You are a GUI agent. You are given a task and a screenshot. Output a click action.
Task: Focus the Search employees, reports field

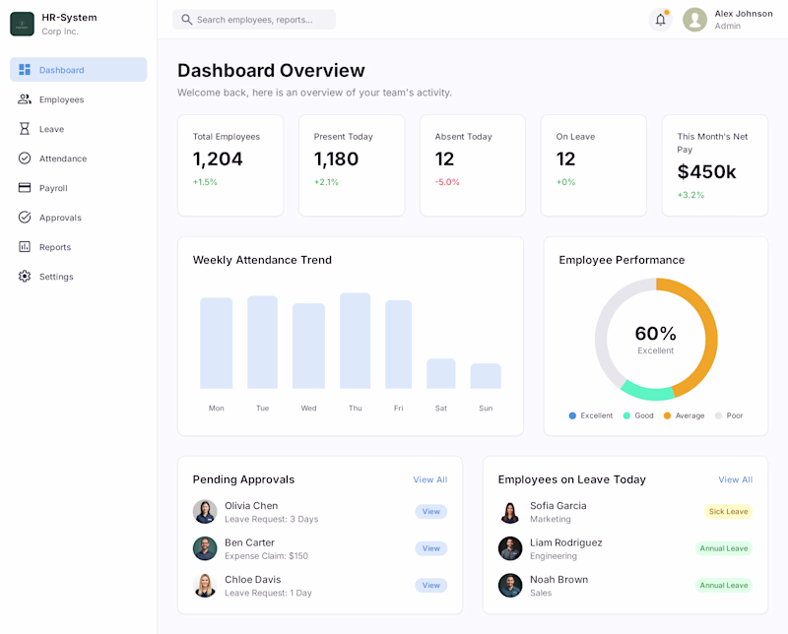point(254,20)
